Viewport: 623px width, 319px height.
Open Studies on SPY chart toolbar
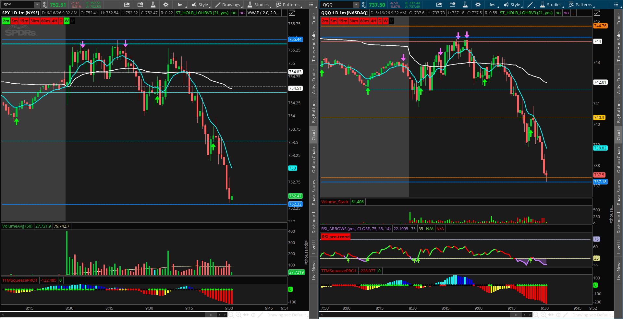pos(258,5)
